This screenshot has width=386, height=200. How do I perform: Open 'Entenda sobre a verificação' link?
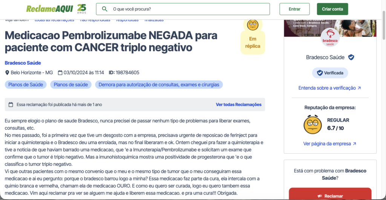point(329,88)
